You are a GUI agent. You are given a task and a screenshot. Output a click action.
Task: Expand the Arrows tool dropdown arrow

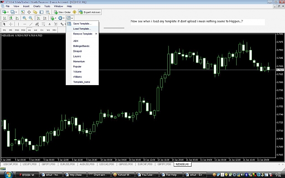click(x=65, y=24)
